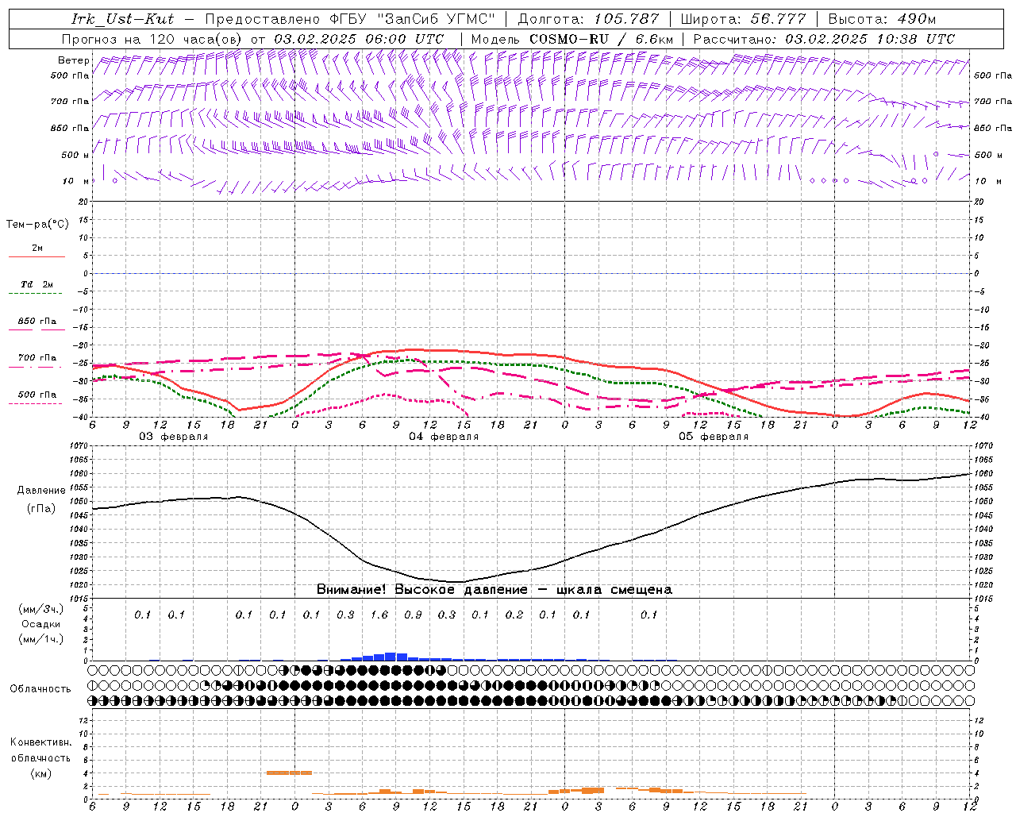Click the Широта latitude value 56.777

click(x=778, y=19)
